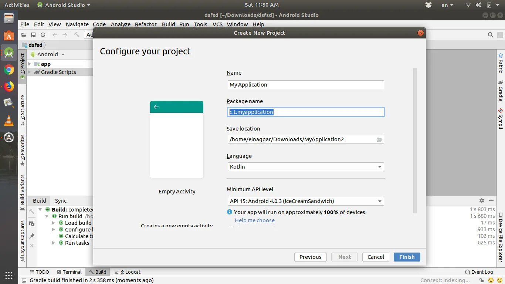Click the toggle view icon in Build panel
Screen dimensions: 505x284
point(32,224)
